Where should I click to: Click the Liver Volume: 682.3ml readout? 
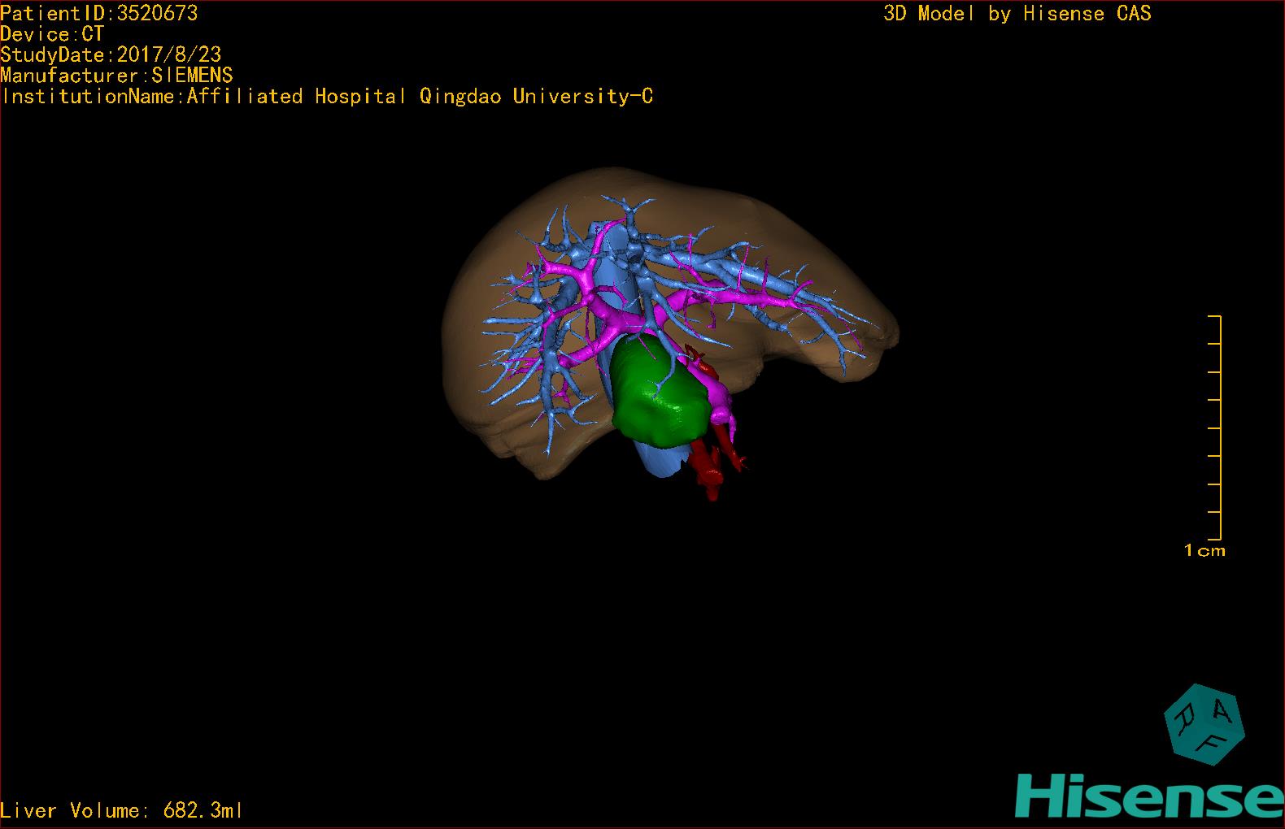click(121, 810)
